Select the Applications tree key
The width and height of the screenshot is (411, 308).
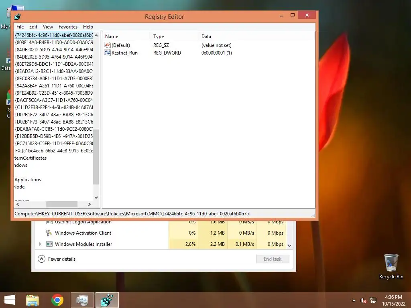tap(28, 180)
